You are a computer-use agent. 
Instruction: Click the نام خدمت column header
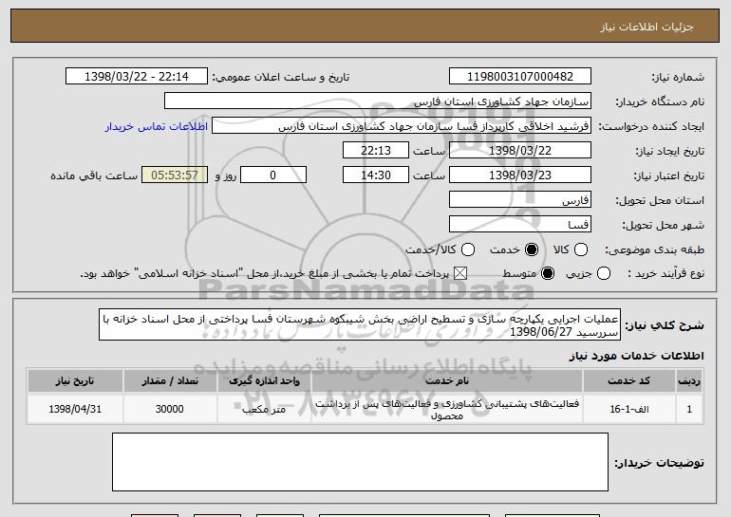(x=447, y=381)
